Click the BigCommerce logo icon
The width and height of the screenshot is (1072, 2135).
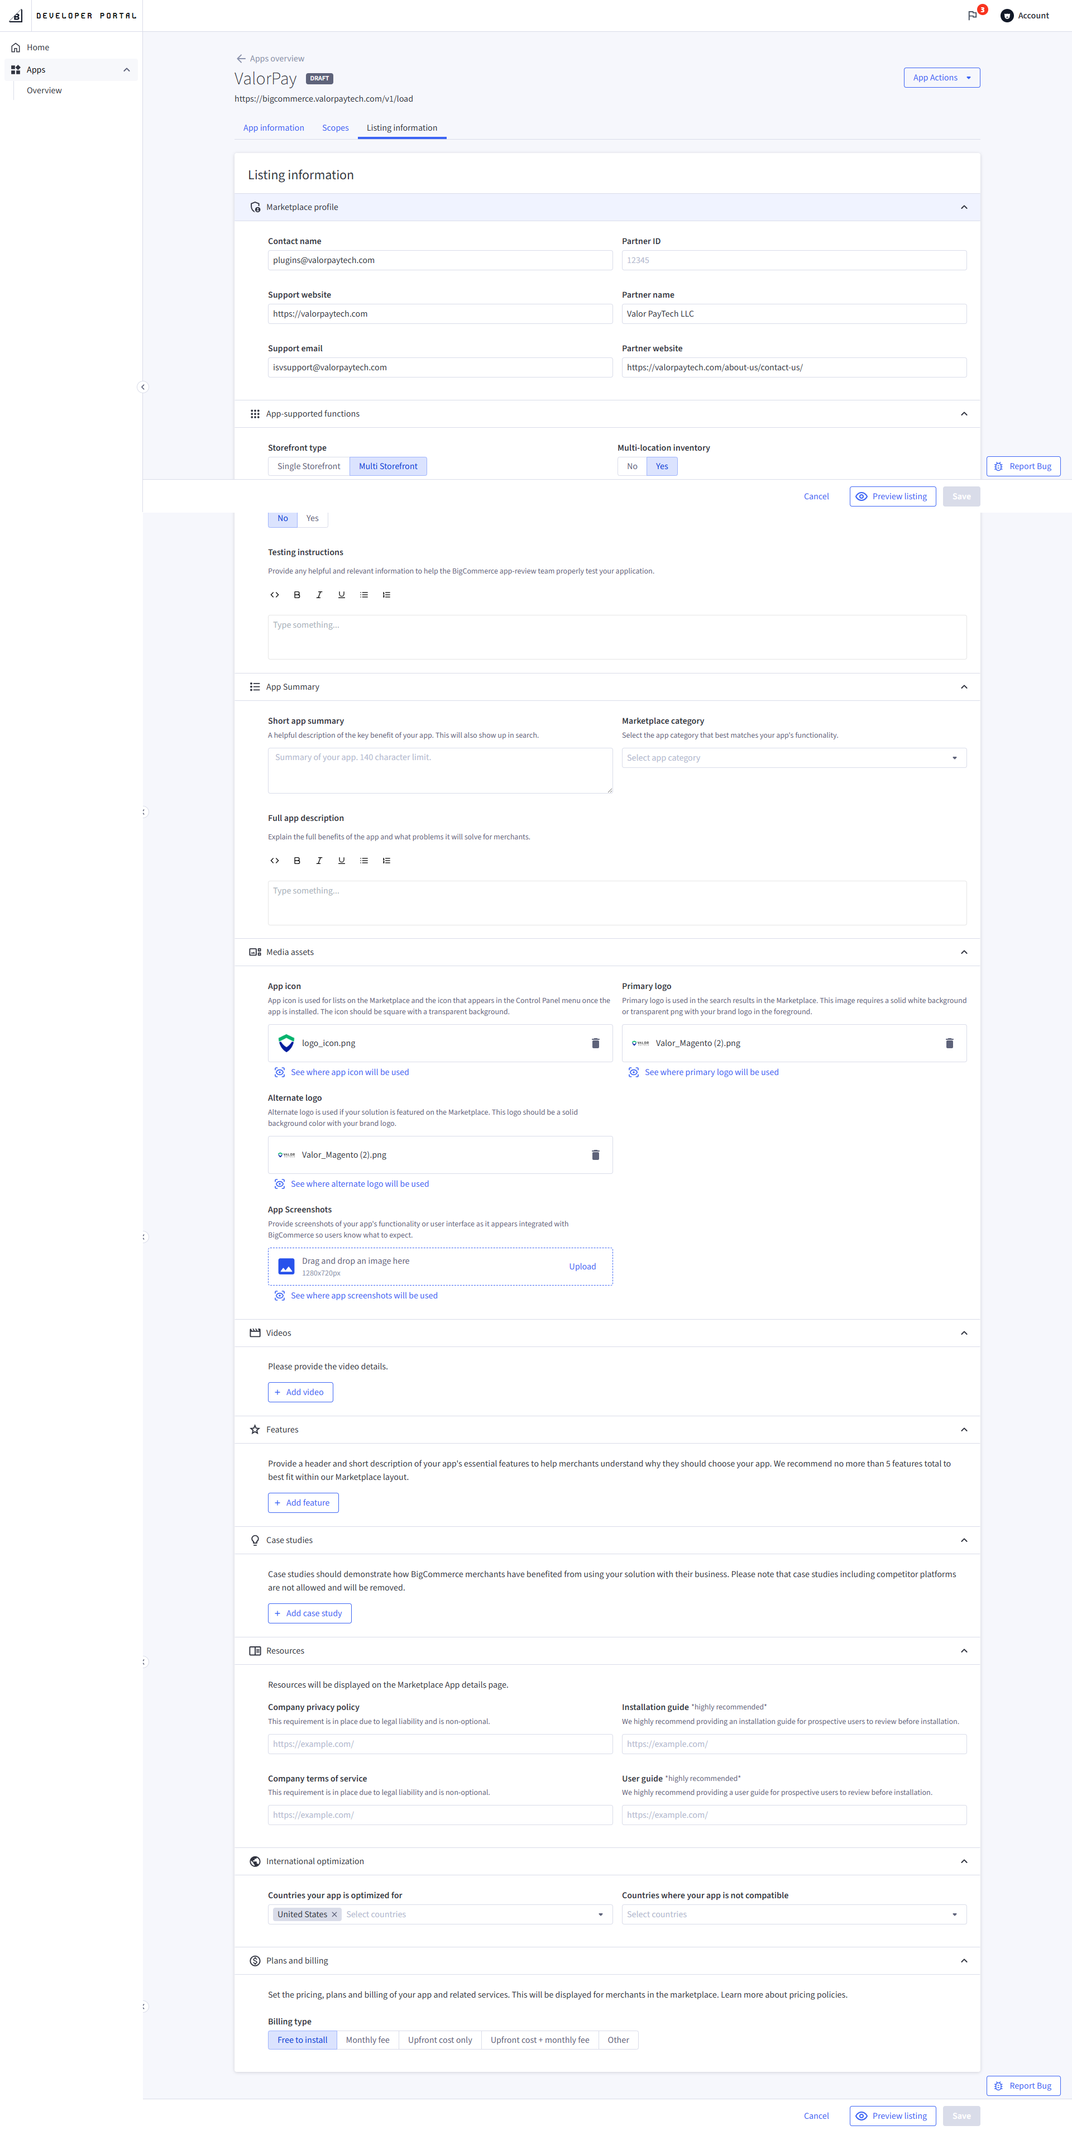pos(16,16)
